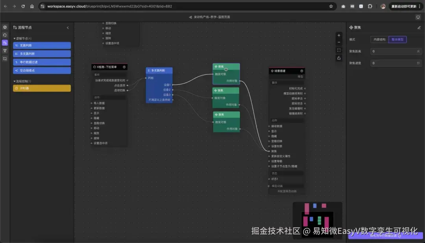Screen dimensions: 425x243
Task: Click 设置选中项 on X检测-下拉菜单 node
Action: point(101,143)
